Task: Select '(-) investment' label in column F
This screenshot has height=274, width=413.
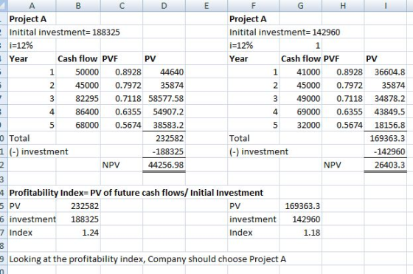Action: [259, 151]
